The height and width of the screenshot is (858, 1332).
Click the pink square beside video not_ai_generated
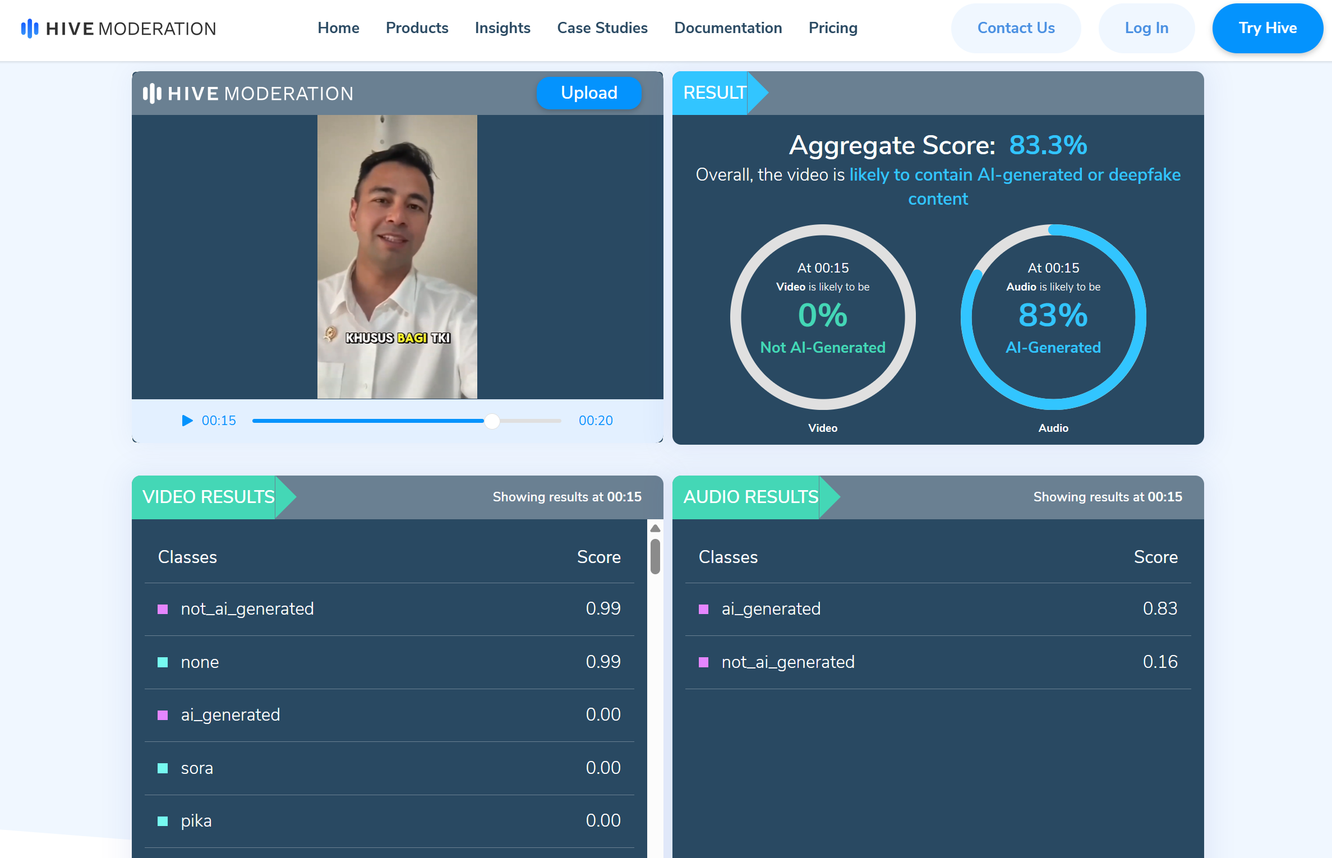click(x=163, y=609)
